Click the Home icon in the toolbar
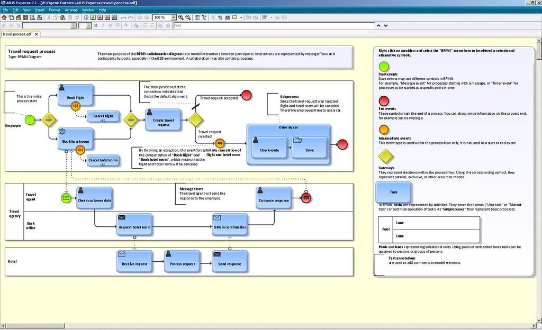 (x=4, y=17)
